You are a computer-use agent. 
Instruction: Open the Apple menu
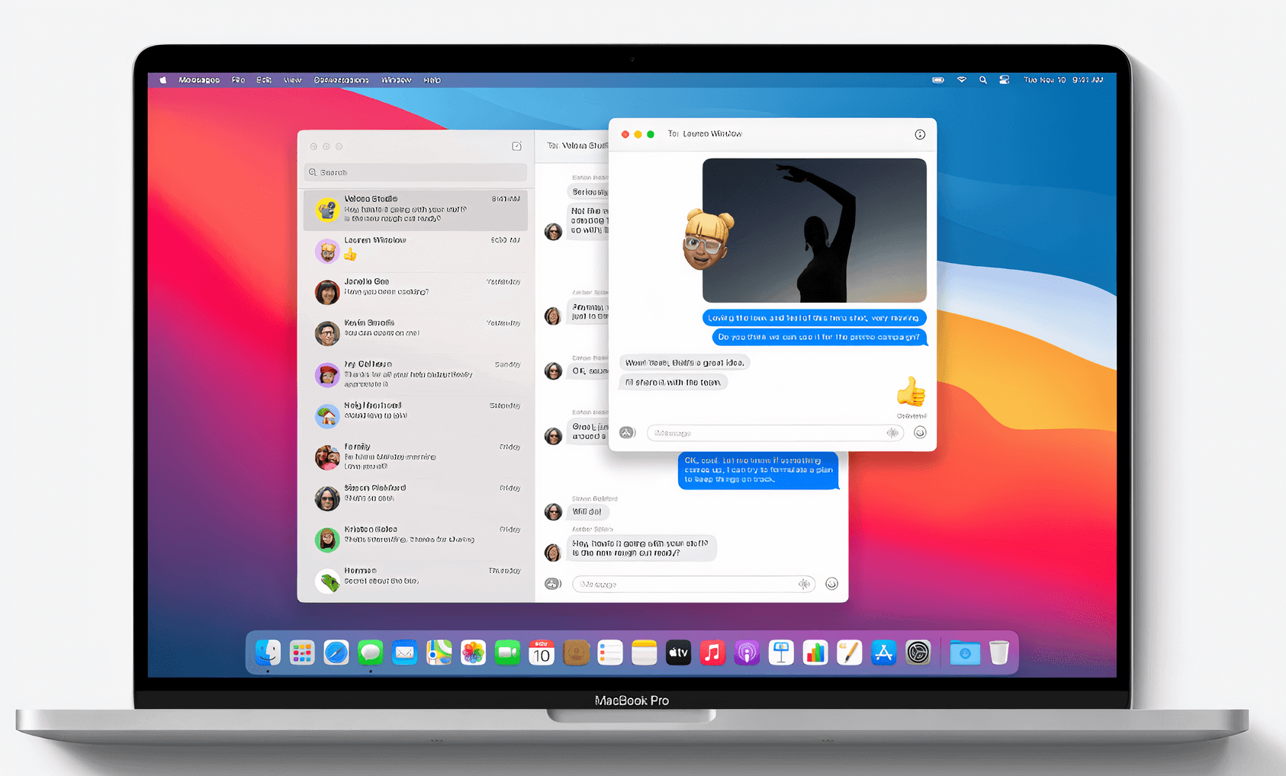pyautogui.click(x=162, y=79)
